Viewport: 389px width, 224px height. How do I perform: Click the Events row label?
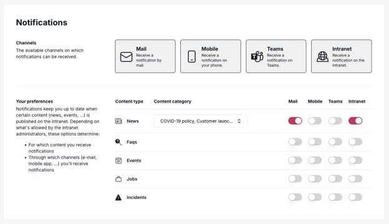pyautogui.click(x=133, y=161)
